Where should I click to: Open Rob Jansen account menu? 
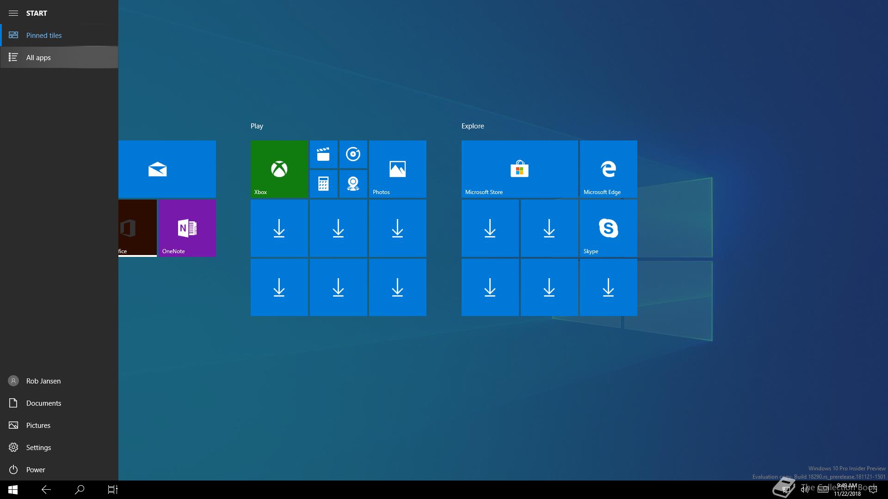click(x=59, y=381)
